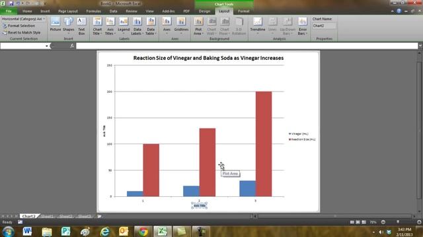Click the Vinegar (mL) legend entry
Screen dimensions: 423x237
point(298,134)
